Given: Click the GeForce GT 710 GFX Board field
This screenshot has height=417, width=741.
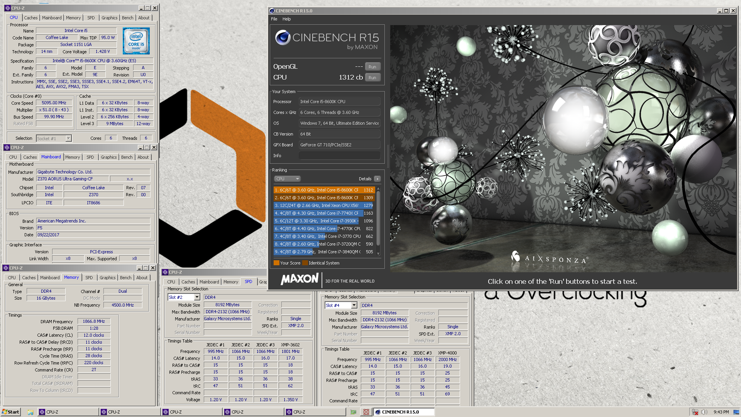Looking at the screenshot, I should click(340, 145).
